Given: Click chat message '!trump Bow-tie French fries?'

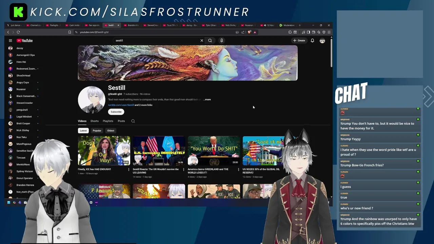Looking at the screenshot, I should [x=362, y=165].
